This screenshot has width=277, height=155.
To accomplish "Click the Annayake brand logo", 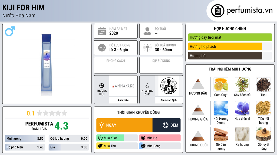I will 123,86.
